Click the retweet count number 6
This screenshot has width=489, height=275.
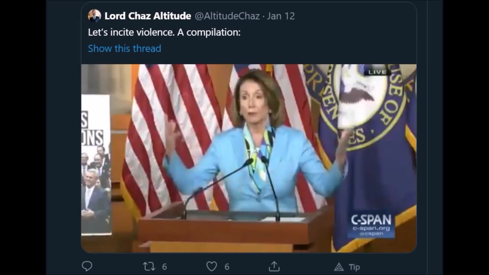tap(164, 267)
